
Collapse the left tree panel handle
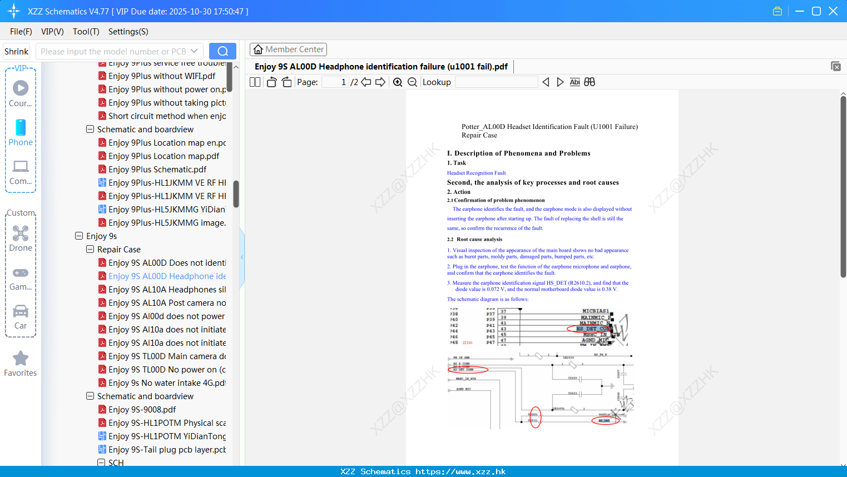(242, 257)
